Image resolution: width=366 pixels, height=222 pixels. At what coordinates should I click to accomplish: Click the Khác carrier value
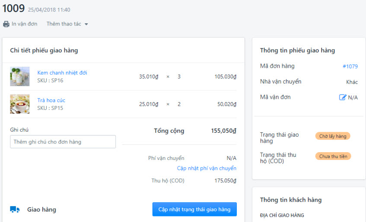352,82
